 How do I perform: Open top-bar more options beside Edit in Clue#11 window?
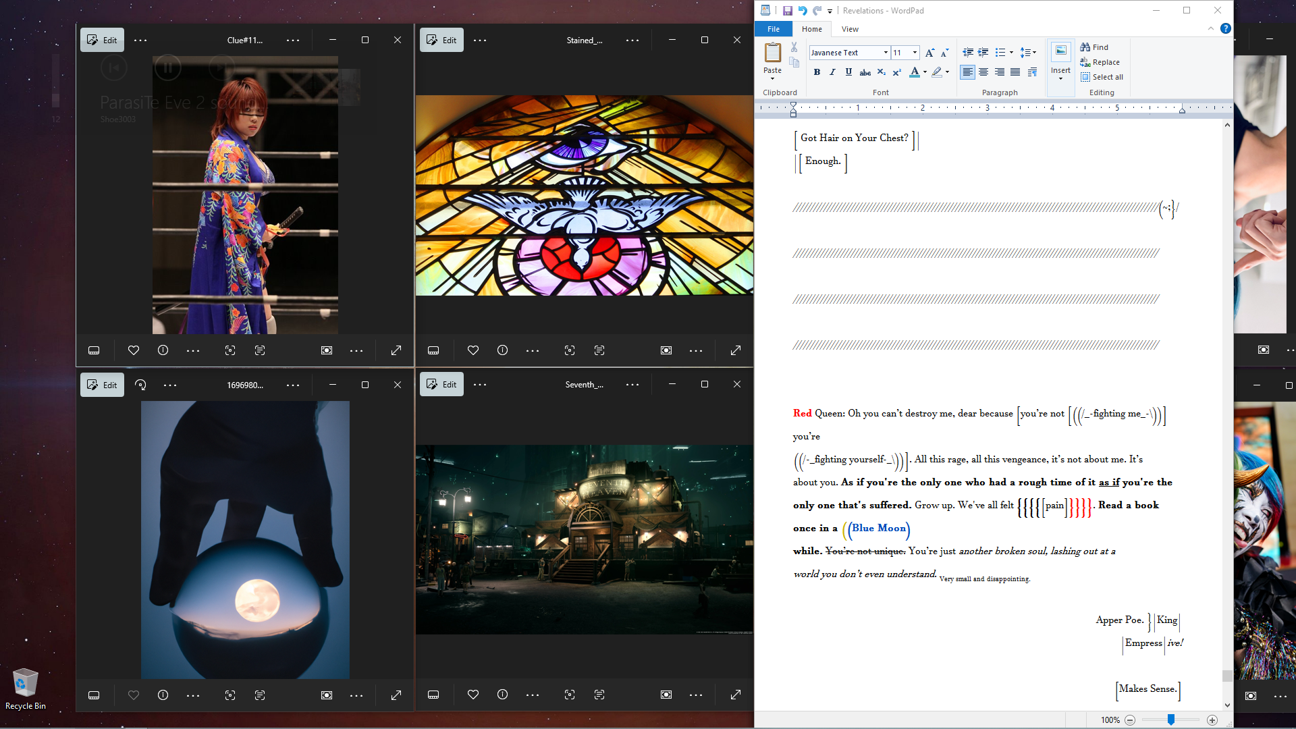click(x=140, y=40)
